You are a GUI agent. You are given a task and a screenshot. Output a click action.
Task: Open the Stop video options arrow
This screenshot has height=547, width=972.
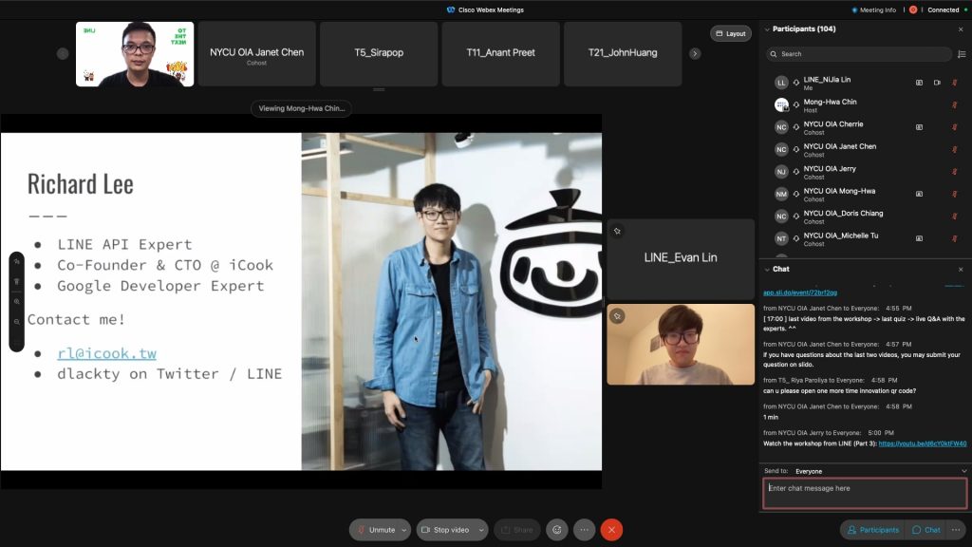[x=481, y=530]
